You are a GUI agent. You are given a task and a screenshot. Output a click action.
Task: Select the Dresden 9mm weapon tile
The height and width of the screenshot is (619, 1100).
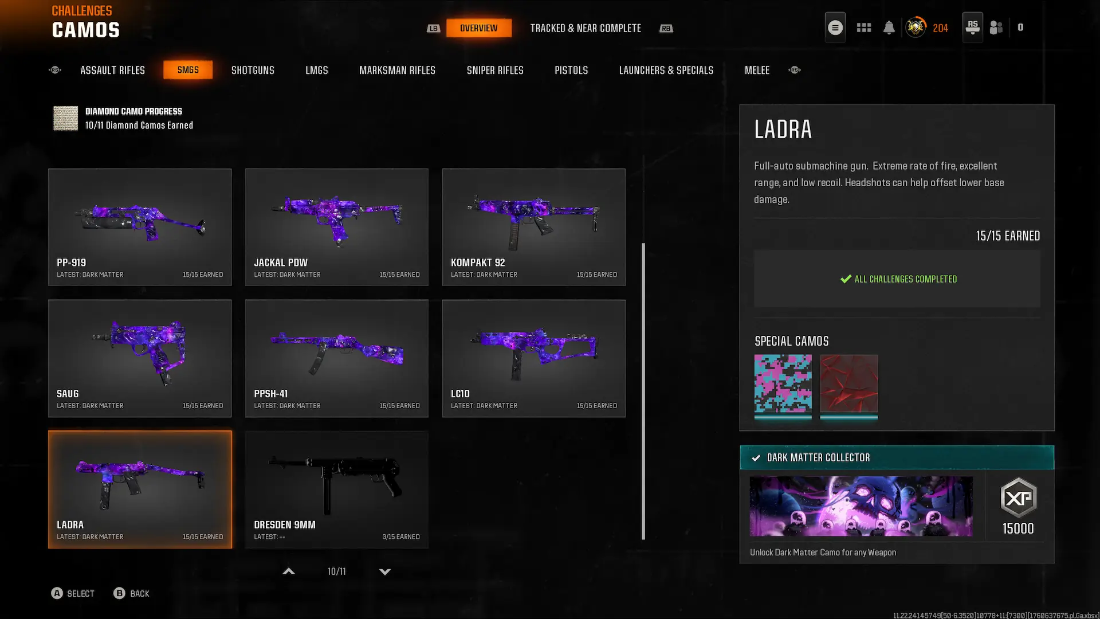click(x=337, y=490)
